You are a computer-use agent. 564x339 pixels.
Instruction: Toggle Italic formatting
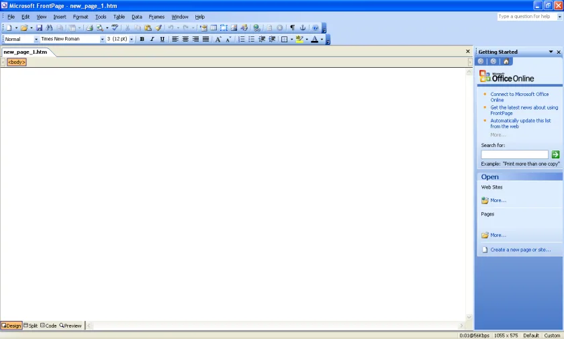[x=152, y=39]
